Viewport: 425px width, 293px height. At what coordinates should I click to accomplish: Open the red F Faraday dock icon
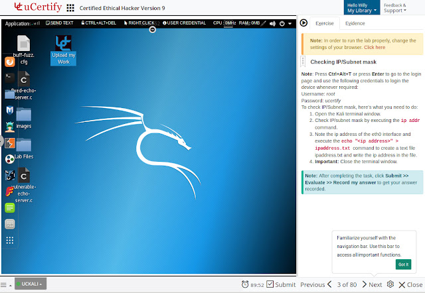[x=10, y=192]
